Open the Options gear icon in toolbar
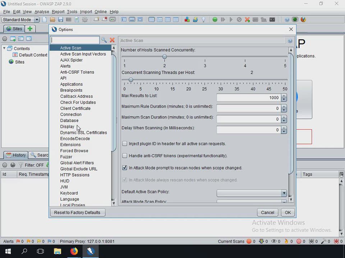 pos(85,20)
